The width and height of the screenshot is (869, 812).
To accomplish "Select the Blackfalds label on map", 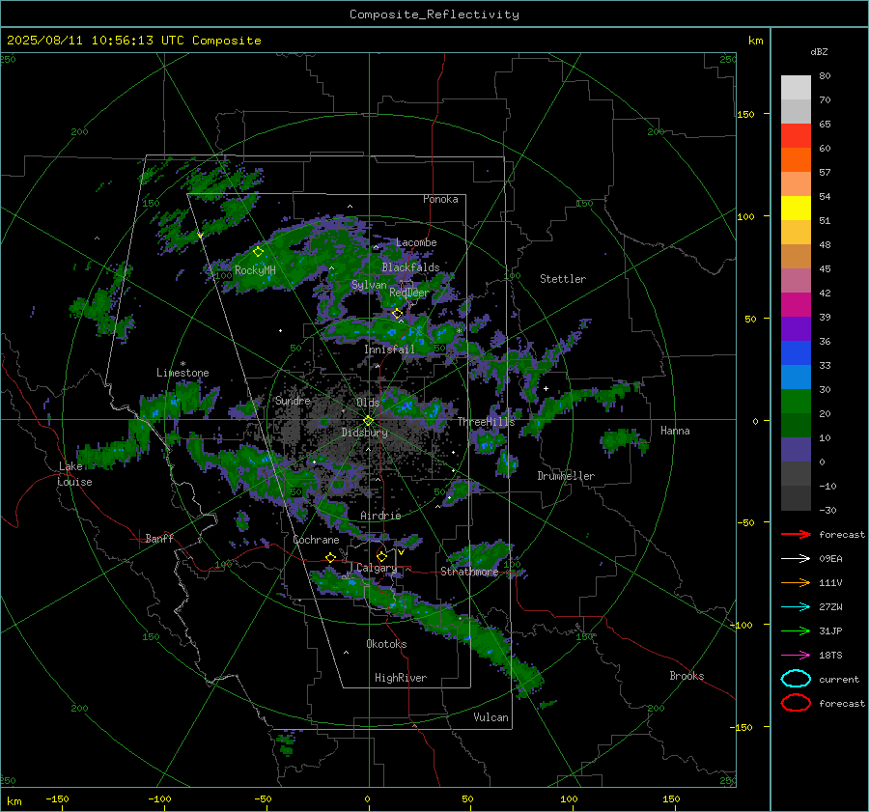I will pyautogui.click(x=410, y=267).
